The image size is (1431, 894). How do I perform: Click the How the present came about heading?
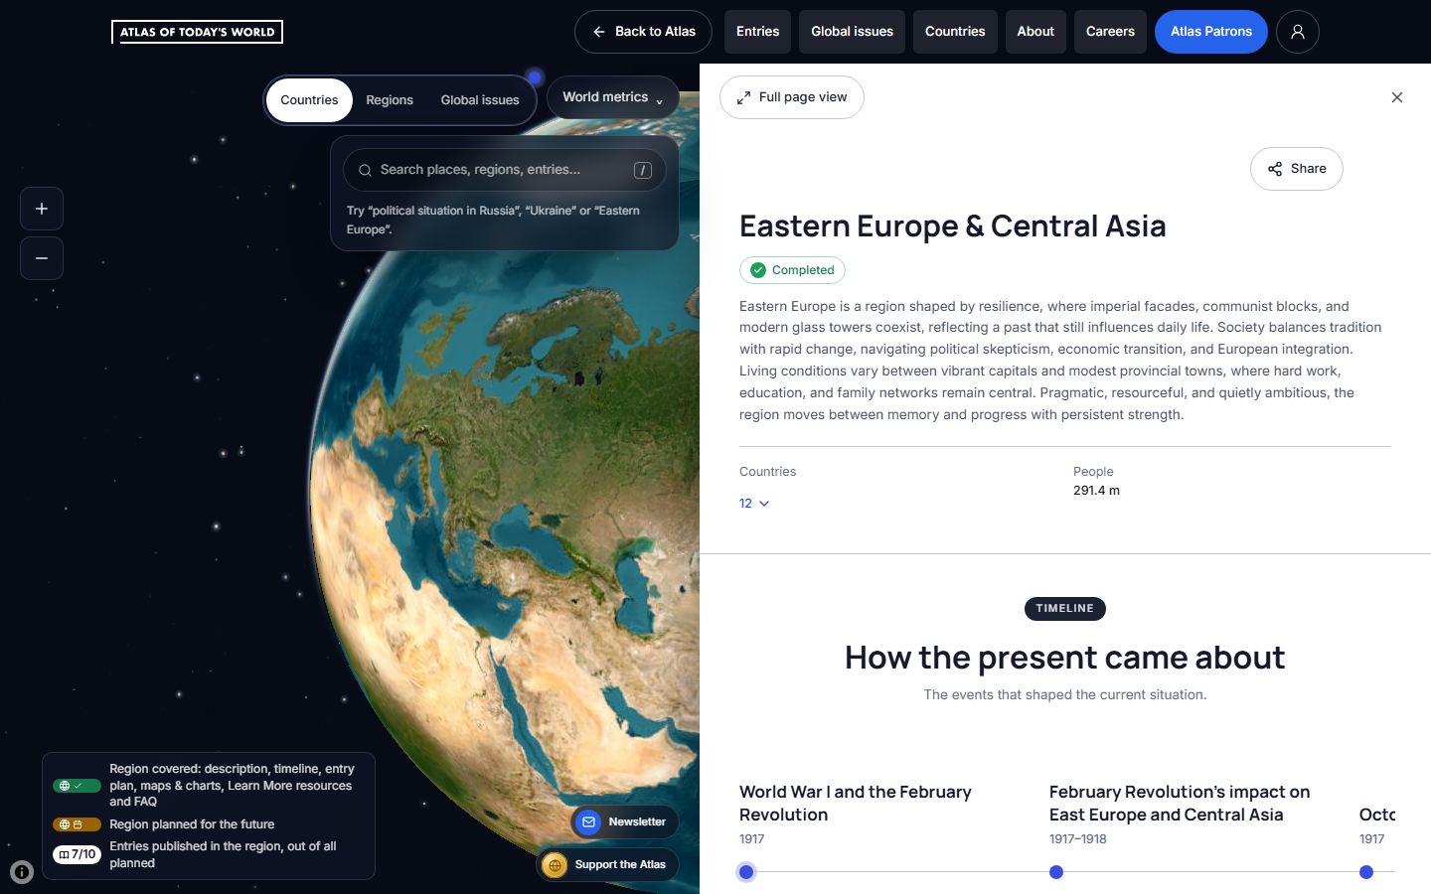point(1064,658)
